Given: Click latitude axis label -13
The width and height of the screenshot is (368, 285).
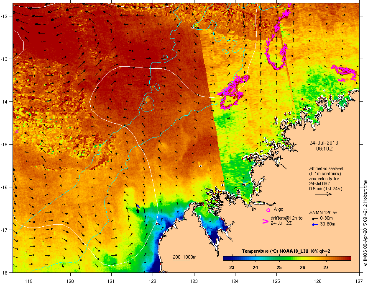Looking at the screenshot, I should coord(4,59).
